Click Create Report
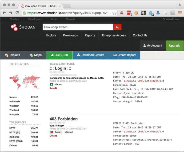This screenshot has width=184, height=152. (x=125, y=55)
